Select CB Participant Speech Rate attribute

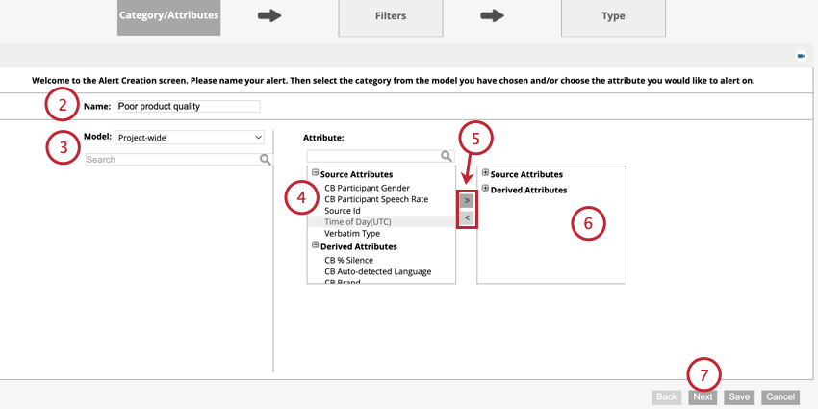click(x=376, y=199)
